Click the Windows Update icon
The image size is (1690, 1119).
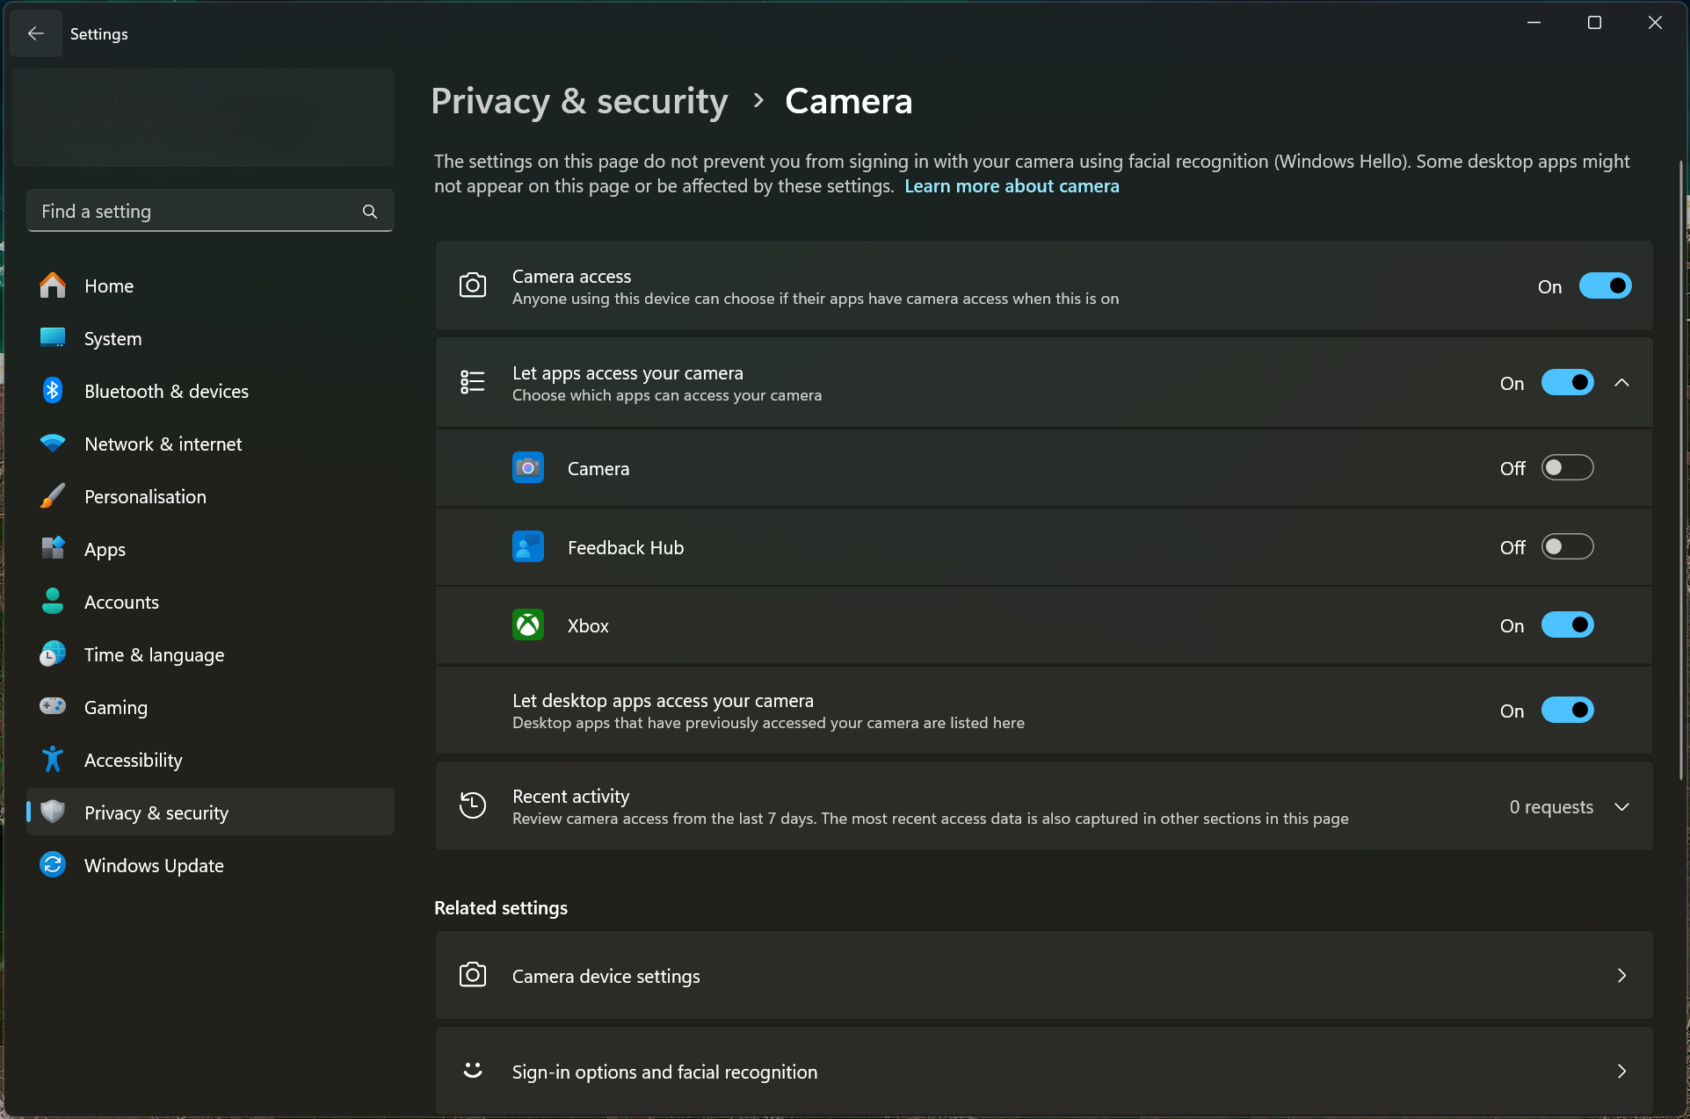(x=52, y=864)
